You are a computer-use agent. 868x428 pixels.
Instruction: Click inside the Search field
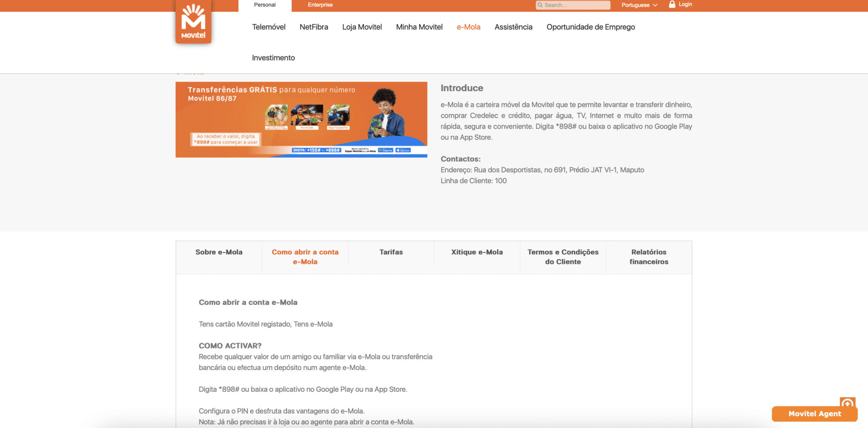point(576,5)
